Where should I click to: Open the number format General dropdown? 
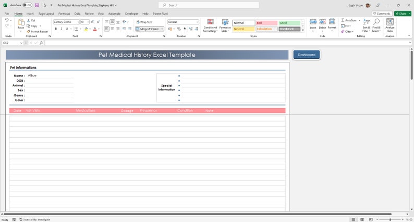197,22
